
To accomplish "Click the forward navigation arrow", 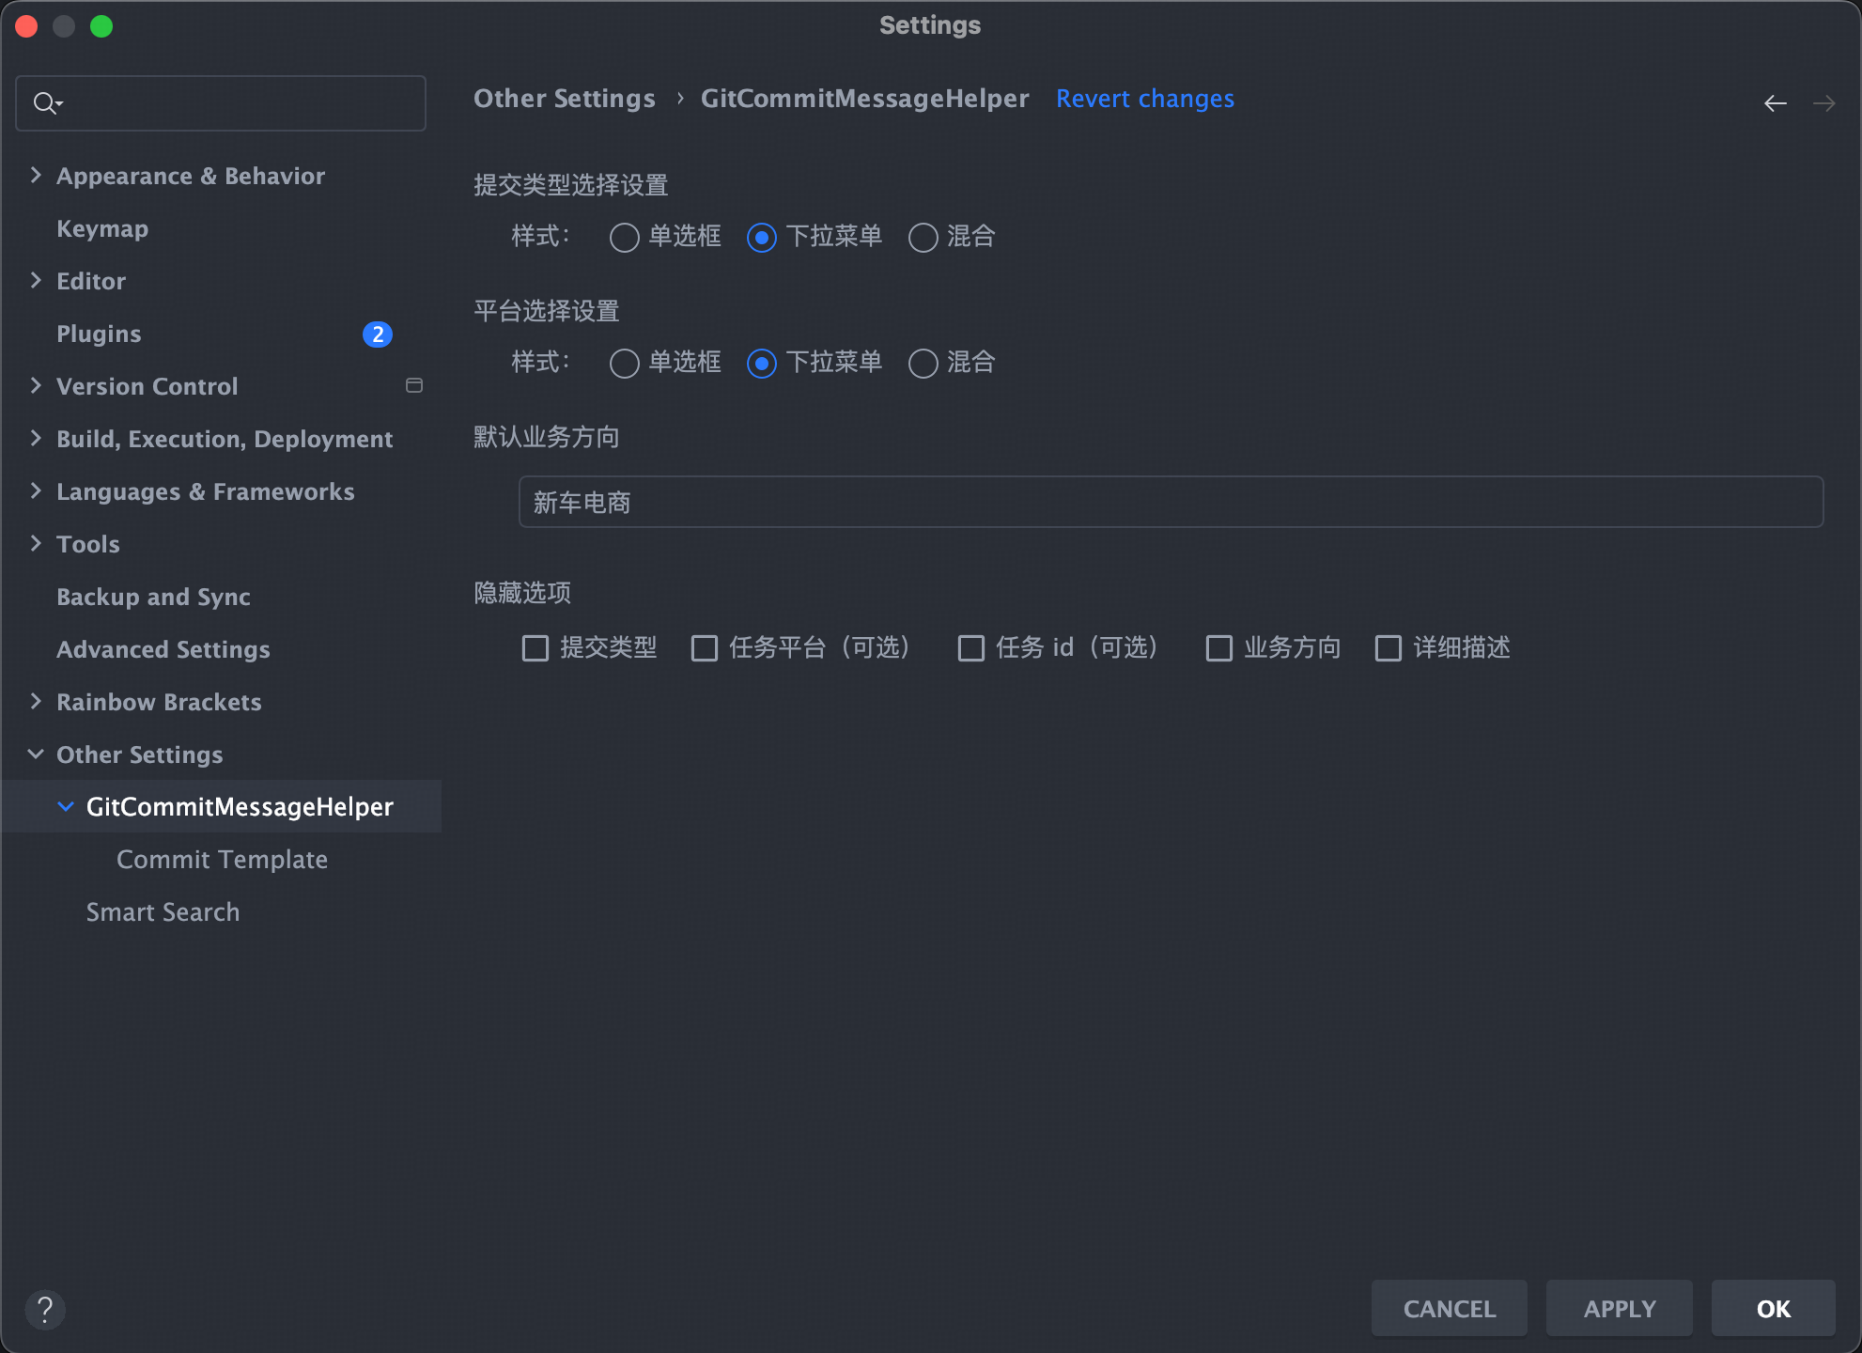I will pyautogui.click(x=1823, y=103).
